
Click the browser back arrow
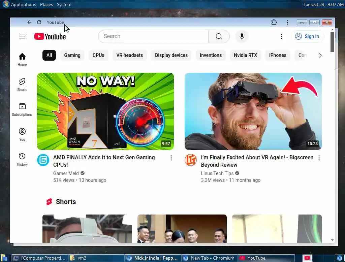(x=29, y=22)
